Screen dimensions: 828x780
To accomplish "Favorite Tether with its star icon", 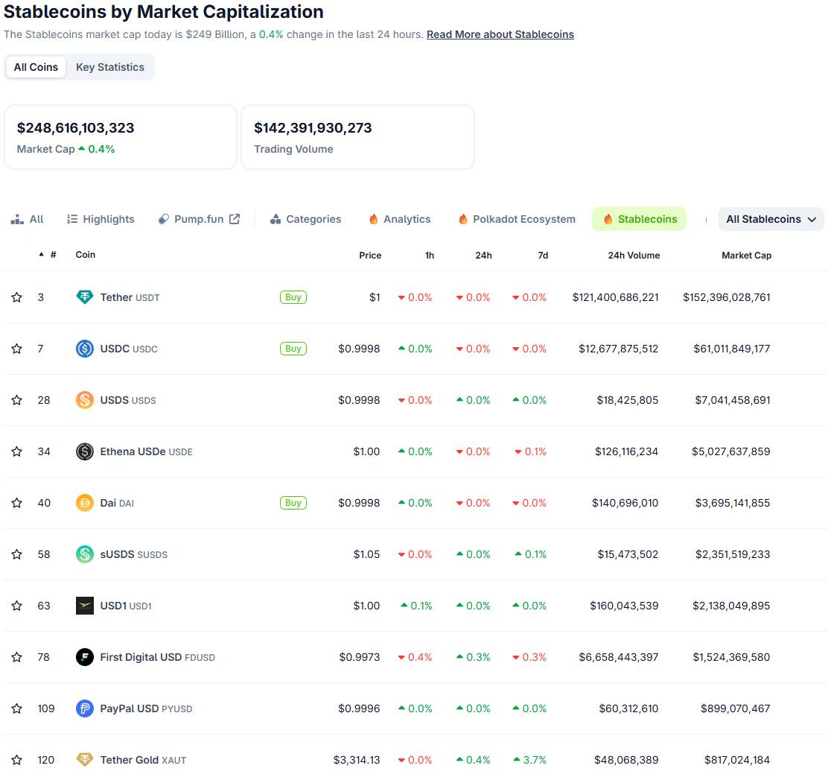I will click(x=17, y=297).
